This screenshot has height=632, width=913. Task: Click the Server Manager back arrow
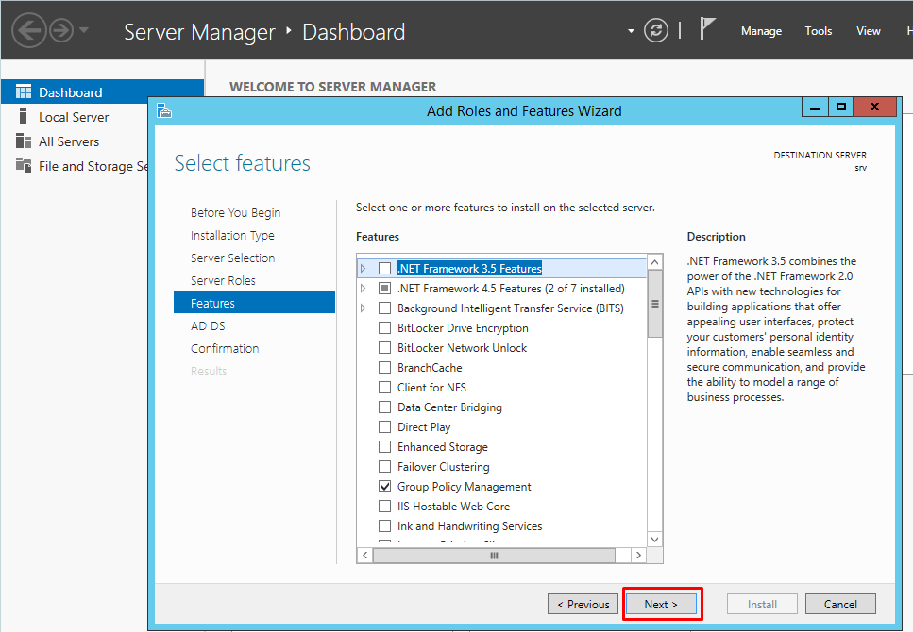(x=28, y=30)
